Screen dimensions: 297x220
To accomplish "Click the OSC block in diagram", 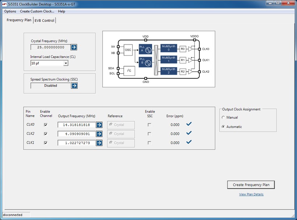I will point(128,50).
